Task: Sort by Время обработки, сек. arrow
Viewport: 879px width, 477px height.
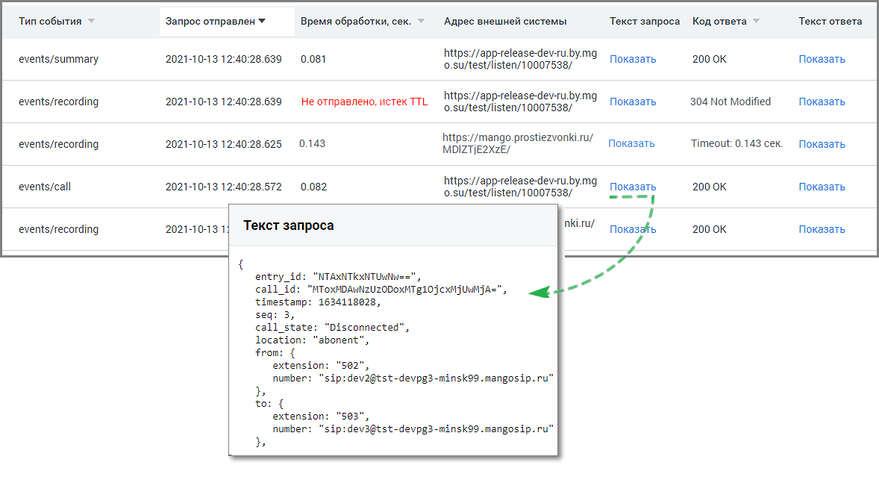Action: (x=421, y=22)
